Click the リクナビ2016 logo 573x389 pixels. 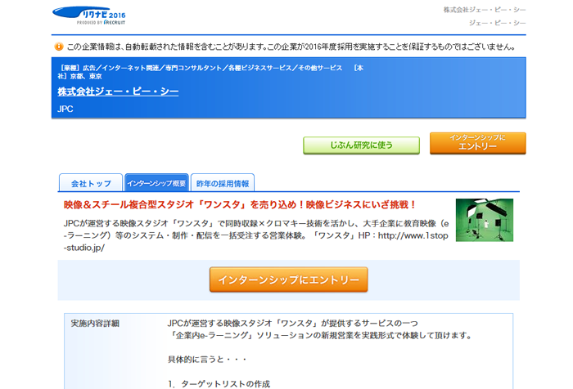(x=88, y=16)
